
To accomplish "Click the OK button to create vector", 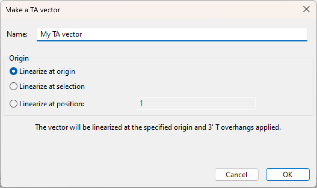I will point(287,174).
